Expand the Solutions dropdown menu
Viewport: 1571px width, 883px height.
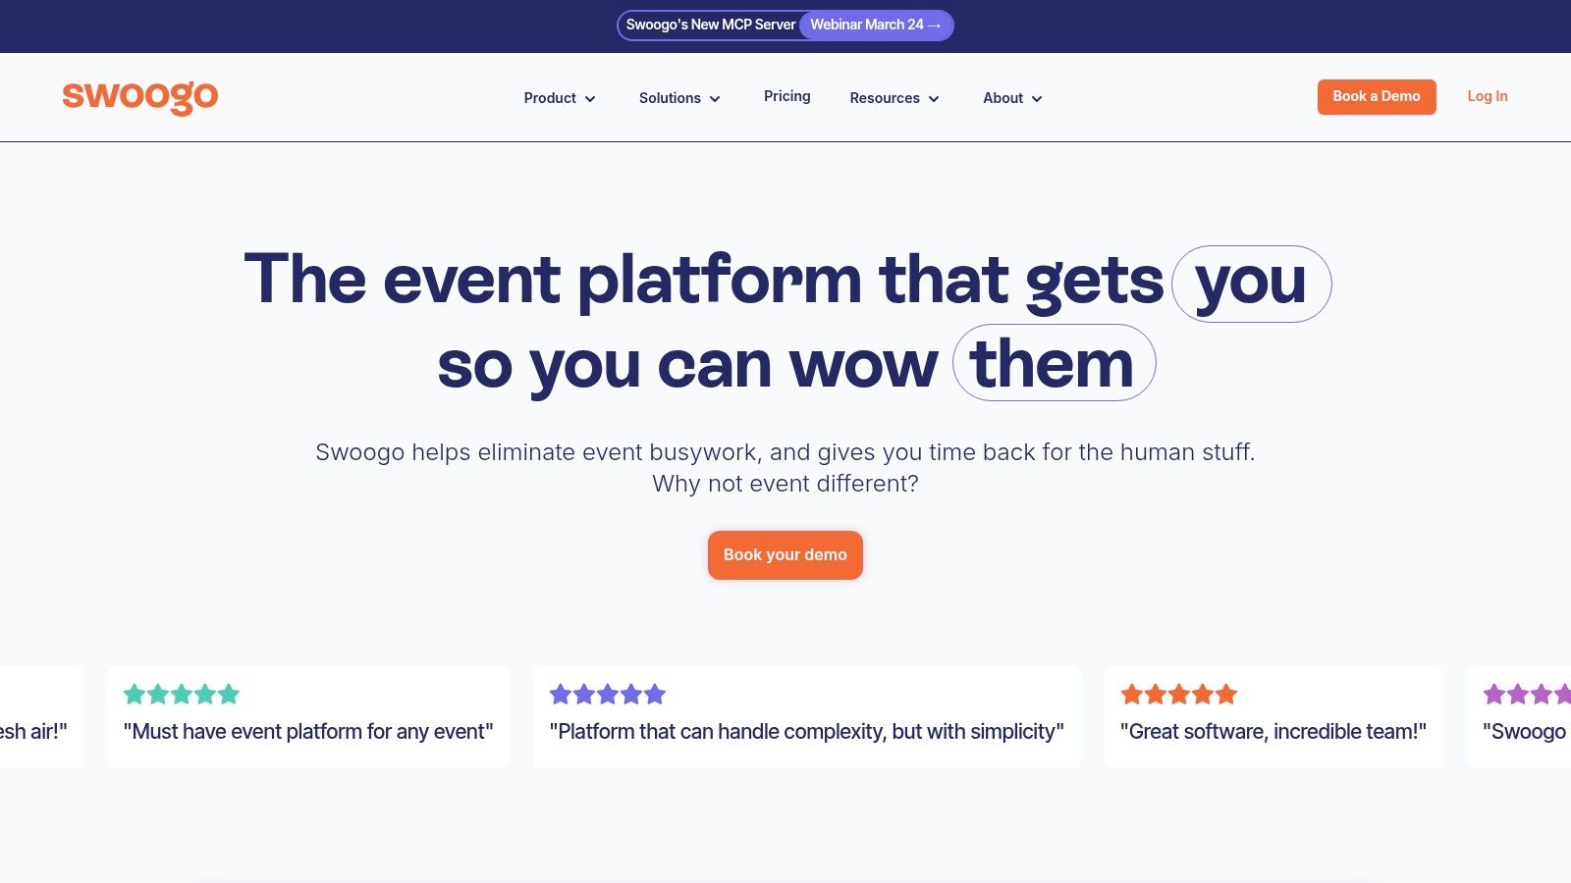(679, 98)
